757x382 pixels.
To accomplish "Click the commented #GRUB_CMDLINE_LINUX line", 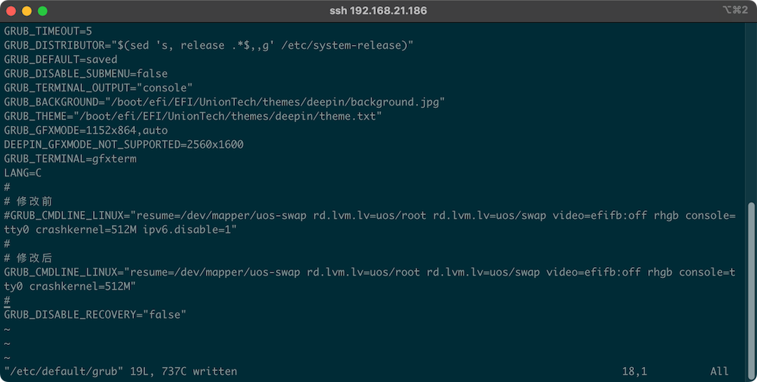I will (x=369, y=215).
